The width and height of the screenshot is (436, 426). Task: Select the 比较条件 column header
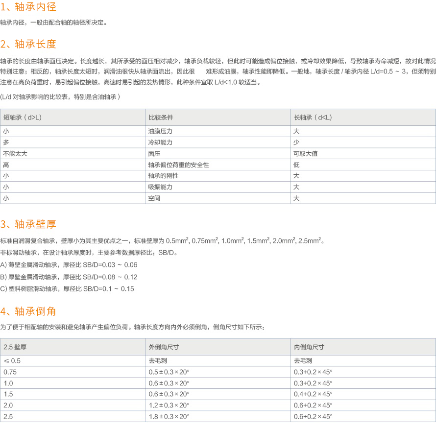pyautogui.click(x=218, y=117)
